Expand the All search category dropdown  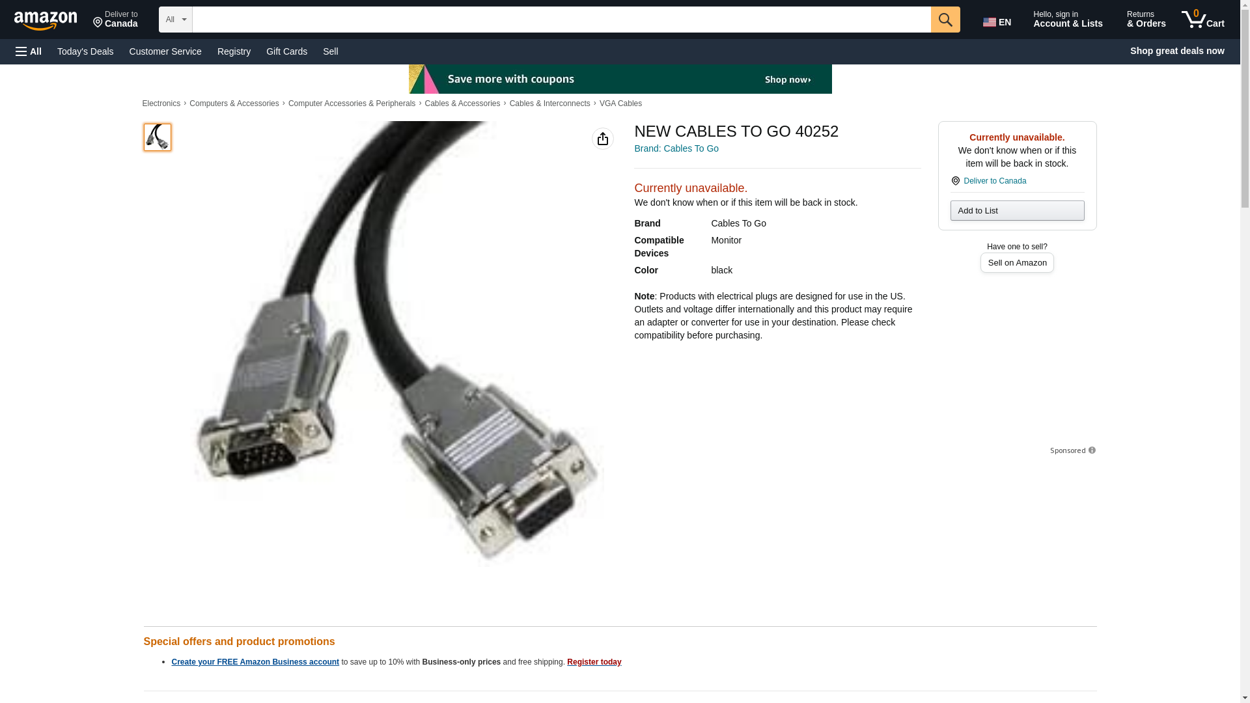coord(175,20)
